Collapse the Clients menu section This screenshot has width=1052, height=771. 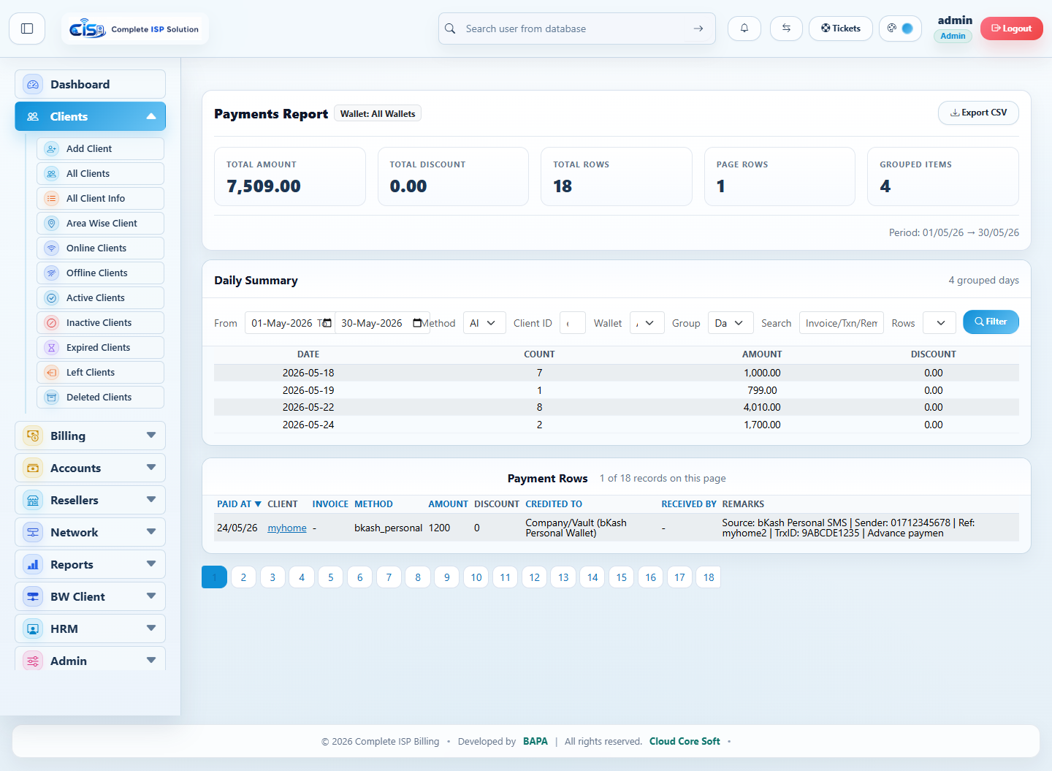(x=151, y=117)
